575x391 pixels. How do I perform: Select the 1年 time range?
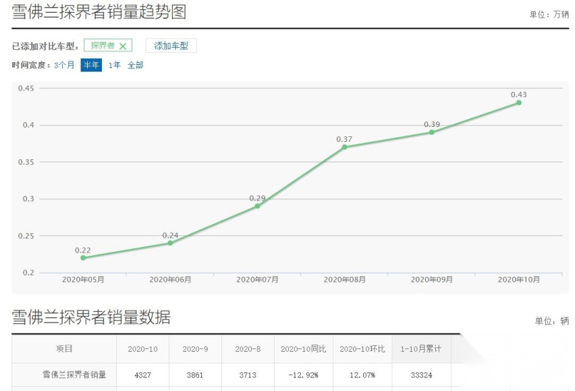click(x=115, y=66)
